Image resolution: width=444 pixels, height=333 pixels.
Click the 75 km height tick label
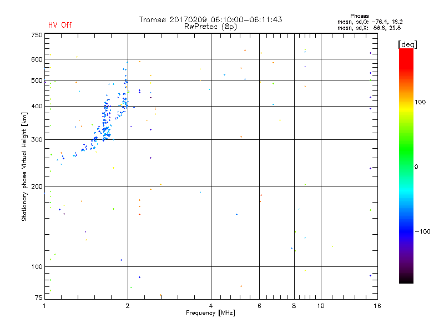pyautogui.click(x=38, y=299)
